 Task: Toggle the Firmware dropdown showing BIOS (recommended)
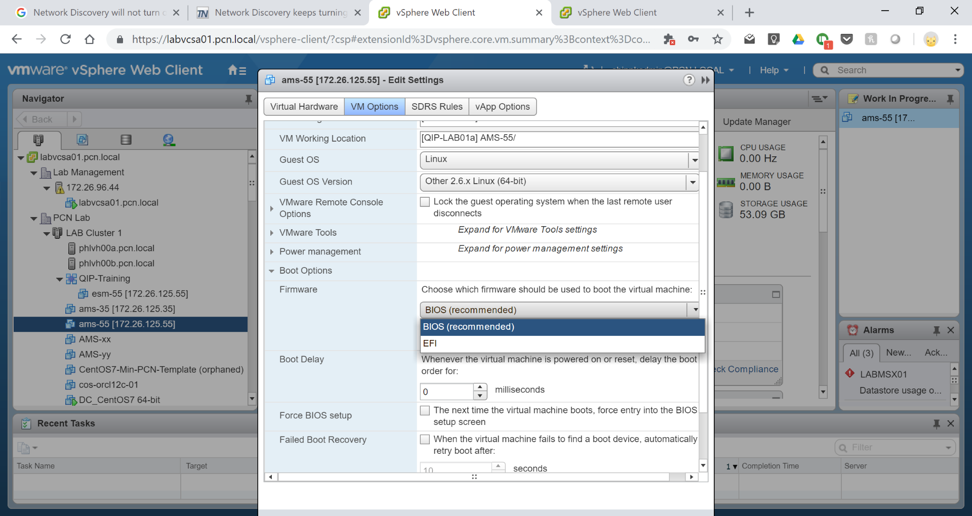[559, 310]
